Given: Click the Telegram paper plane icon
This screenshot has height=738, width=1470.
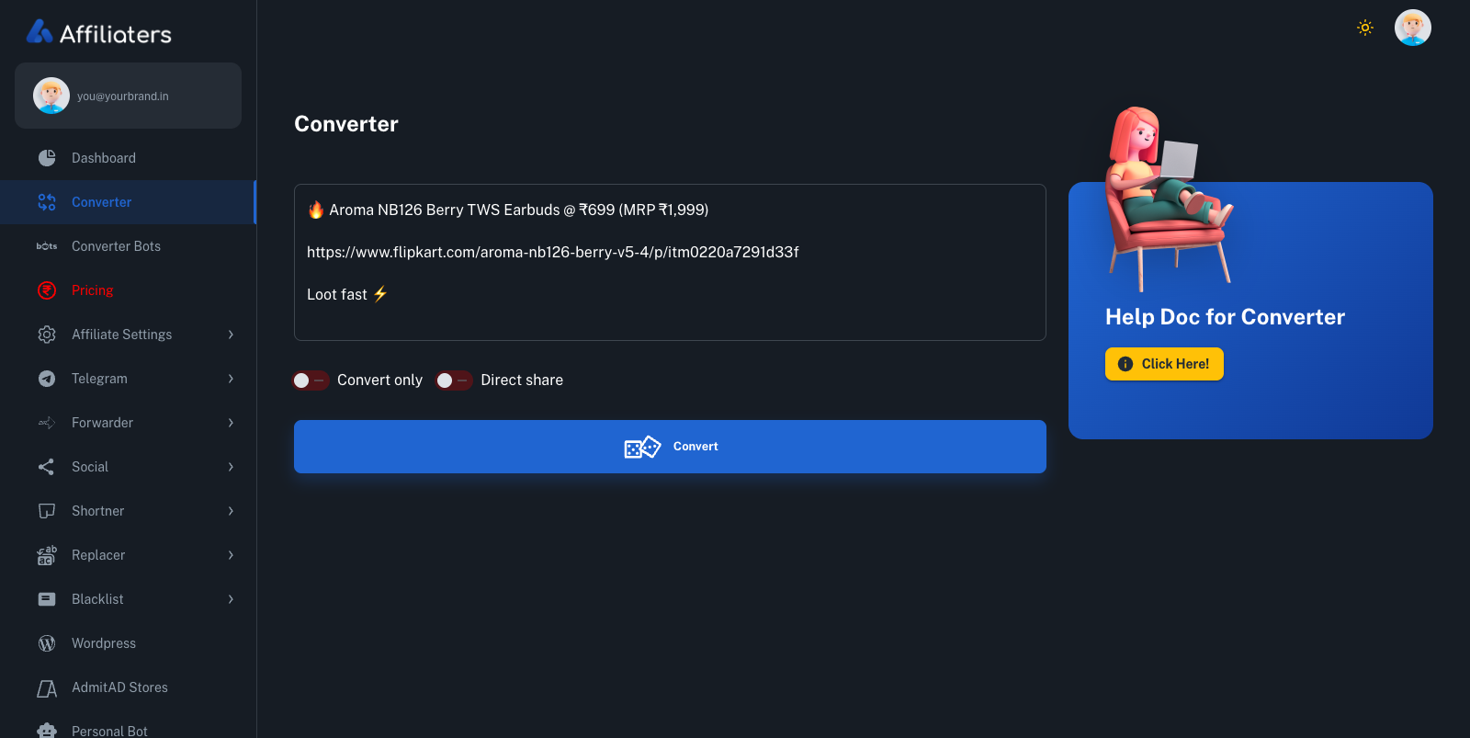Looking at the screenshot, I should [x=47, y=379].
